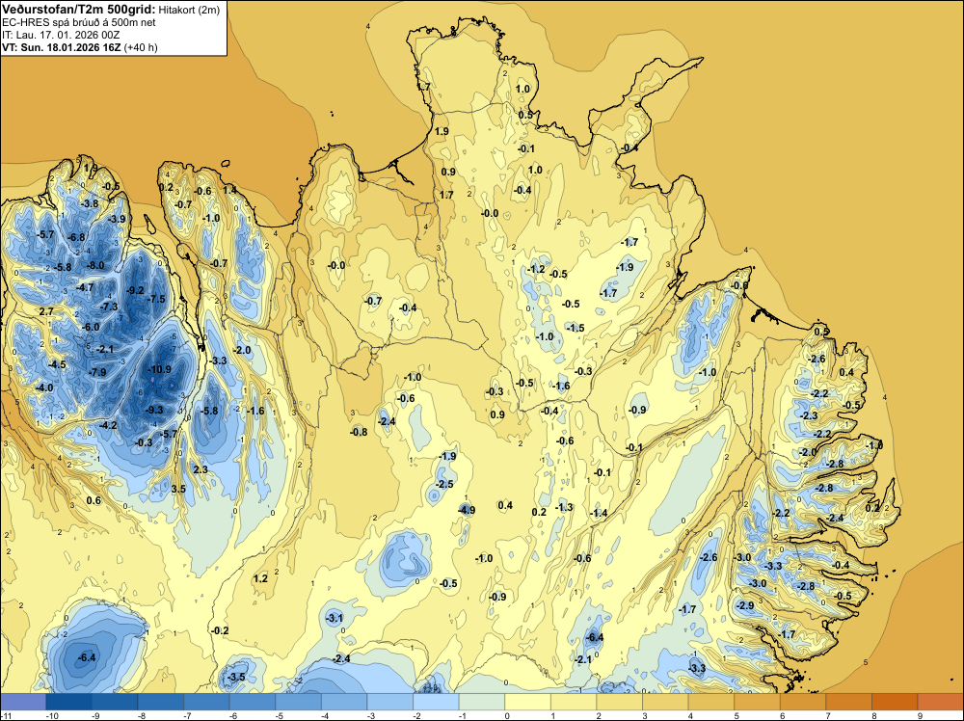The width and height of the screenshot is (964, 721).
Task: Click the pale yellow swatch between 0 and 1
Action: (527, 702)
